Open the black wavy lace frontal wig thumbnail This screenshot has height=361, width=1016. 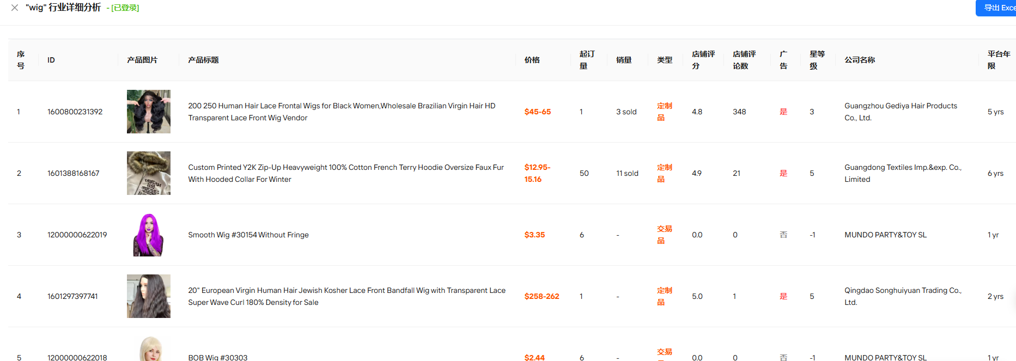coord(148,112)
